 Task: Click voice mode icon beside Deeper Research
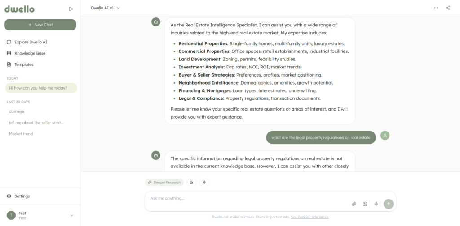click(x=204, y=183)
